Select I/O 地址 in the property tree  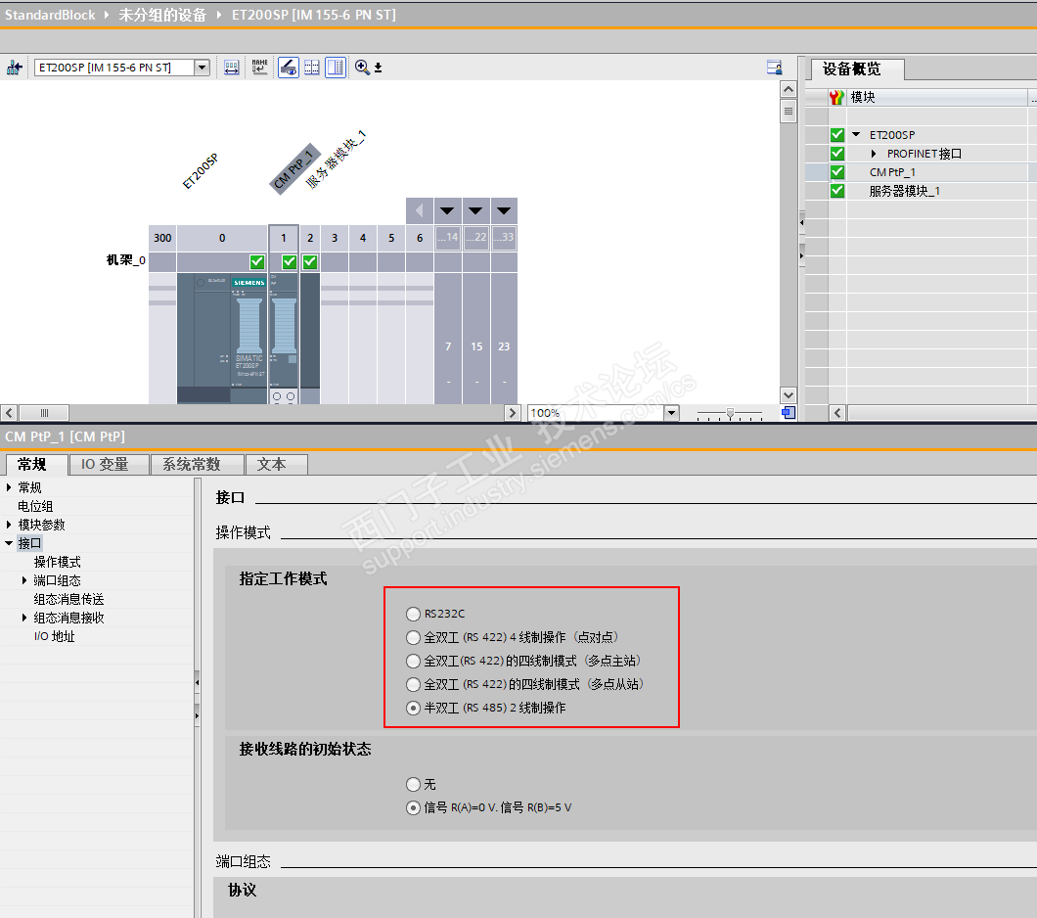coord(54,635)
